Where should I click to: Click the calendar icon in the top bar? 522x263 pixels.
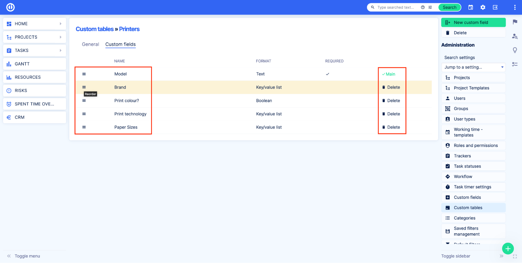tap(471, 7)
